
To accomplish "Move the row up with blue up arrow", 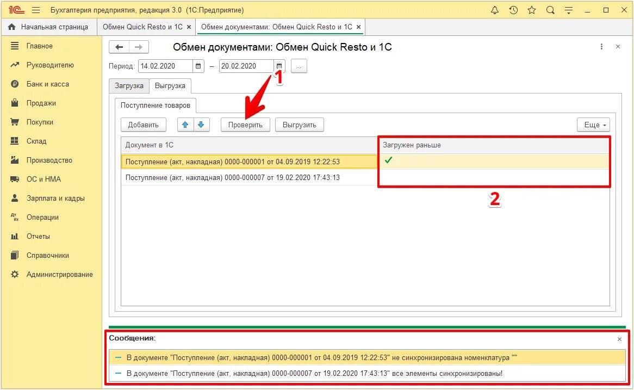I will 185,125.
